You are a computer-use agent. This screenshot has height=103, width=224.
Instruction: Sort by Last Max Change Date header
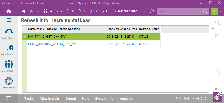[x=122, y=29]
